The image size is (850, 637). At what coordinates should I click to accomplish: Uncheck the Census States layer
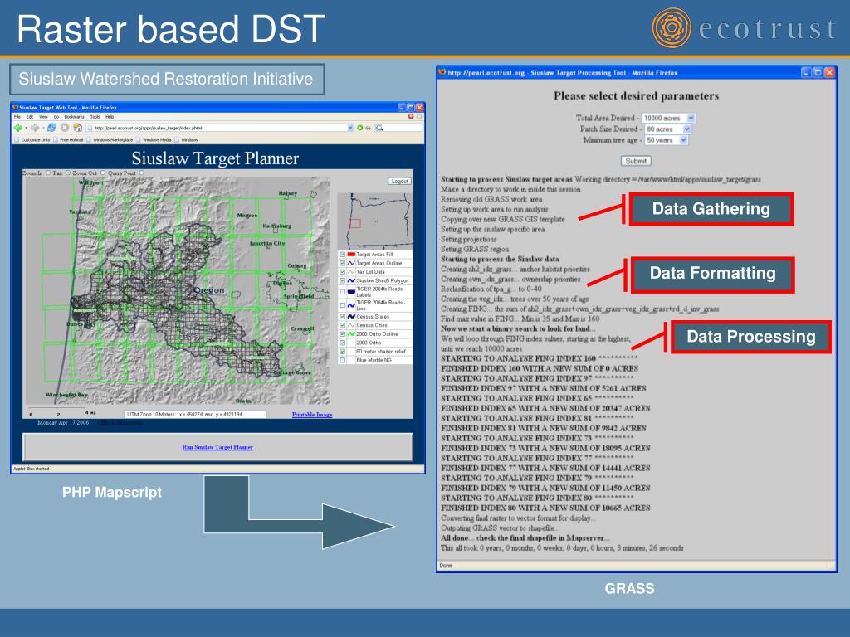pos(343,316)
